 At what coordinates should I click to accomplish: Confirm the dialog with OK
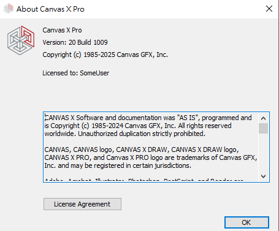click(247, 222)
